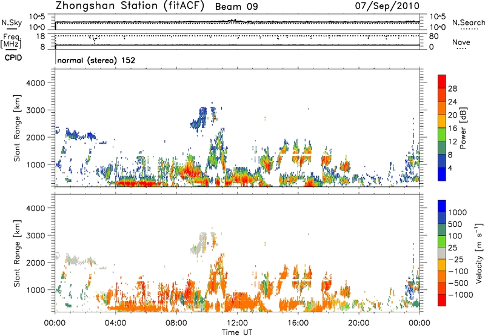Click the '18' frequency axis value
The image size is (485, 336).
coord(40,36)
